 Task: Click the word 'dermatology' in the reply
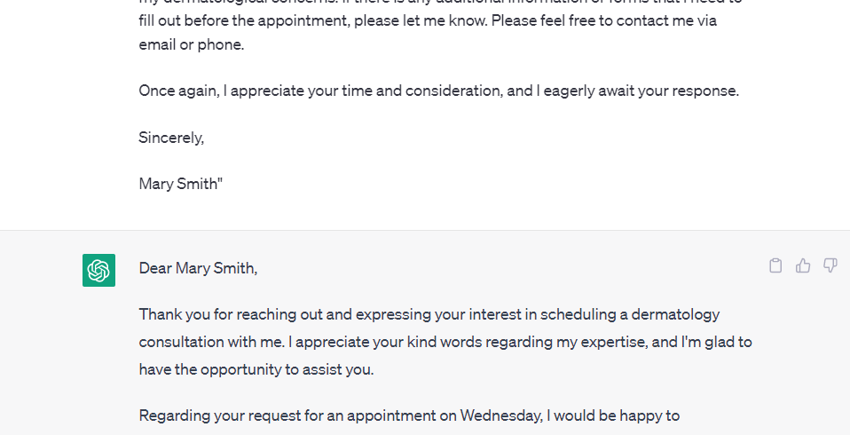click(x=675, y=314)
